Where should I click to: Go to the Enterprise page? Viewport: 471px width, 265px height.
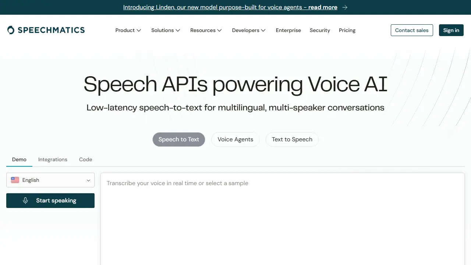[288, 30]
